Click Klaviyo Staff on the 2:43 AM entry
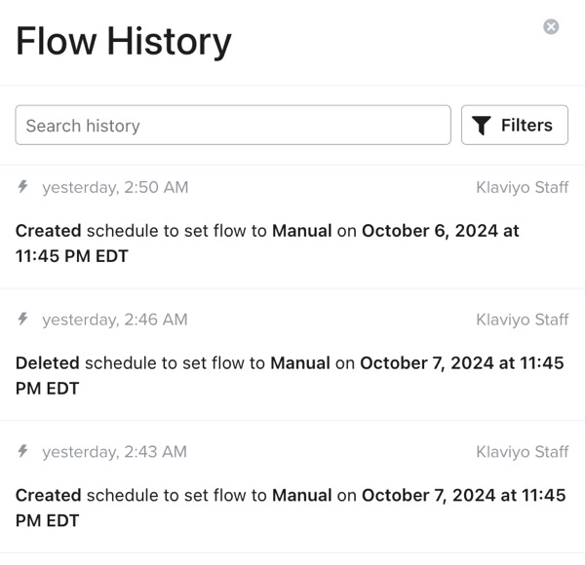The image size is (585, 565). click(x=522, y=452)
